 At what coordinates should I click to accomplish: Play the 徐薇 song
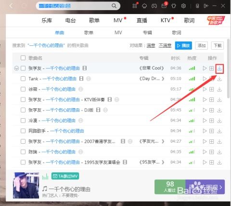(x=205, y=89)
